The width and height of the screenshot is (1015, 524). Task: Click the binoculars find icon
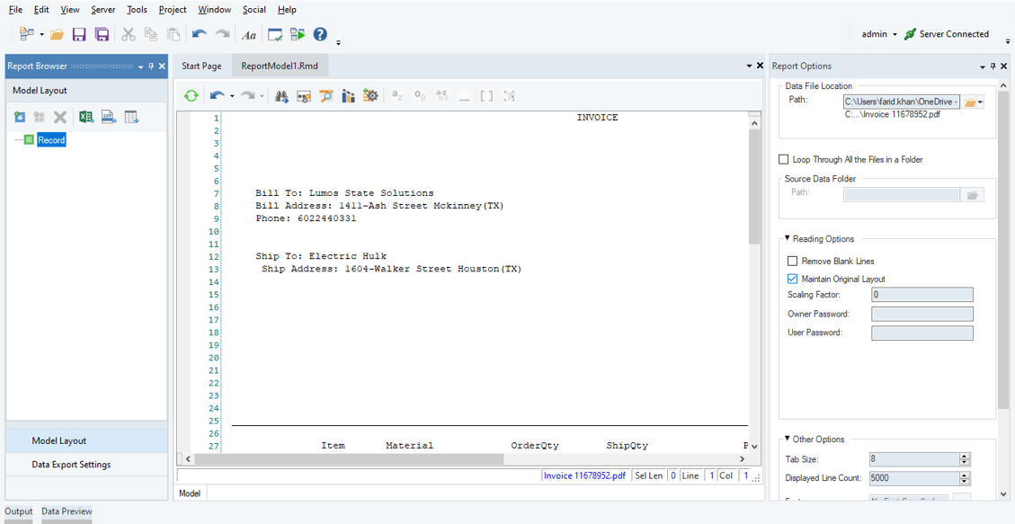point(281,96)
